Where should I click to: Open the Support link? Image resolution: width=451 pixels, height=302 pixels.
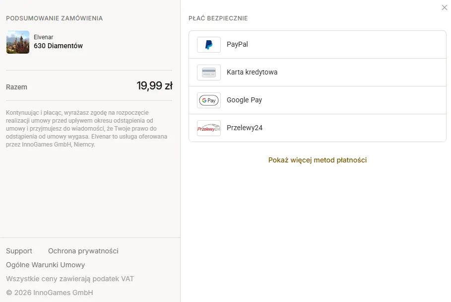coord(19,251)
